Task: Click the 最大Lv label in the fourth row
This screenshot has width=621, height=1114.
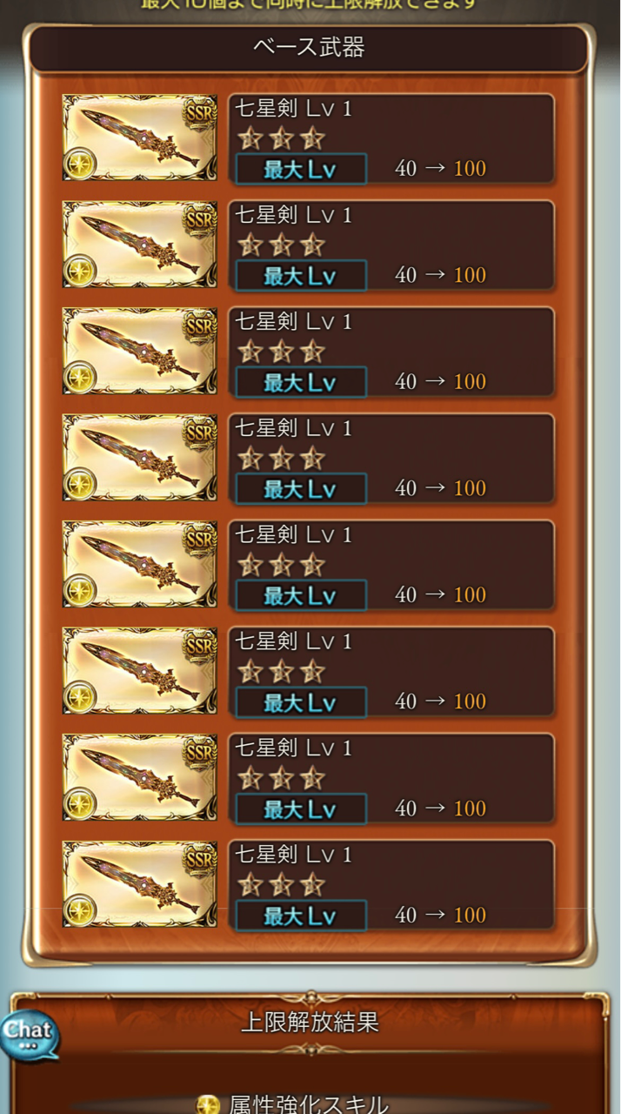Action: click(300, 489)
